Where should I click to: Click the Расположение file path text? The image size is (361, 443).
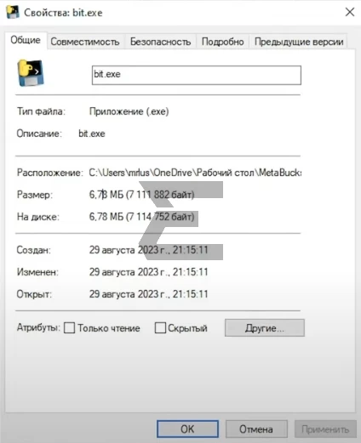(x=195, y=173)
